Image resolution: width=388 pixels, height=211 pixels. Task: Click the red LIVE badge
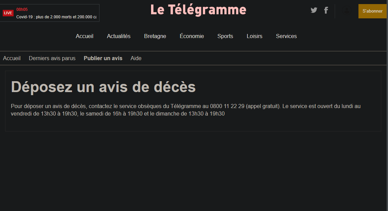[8, 13]
